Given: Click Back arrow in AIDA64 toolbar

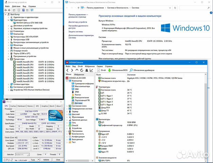Looking at the screenshot, I should pos(68,70).
